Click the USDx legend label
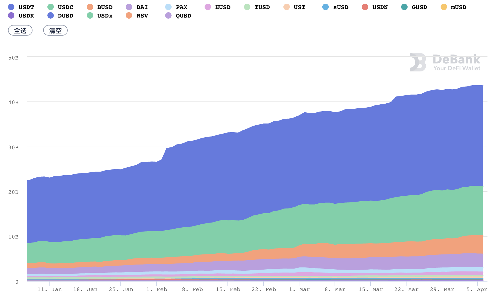This screenshot has width=496, height=298. (104, 16)
